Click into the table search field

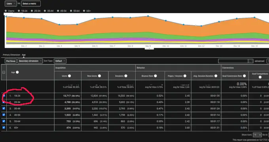pos(233,61)
